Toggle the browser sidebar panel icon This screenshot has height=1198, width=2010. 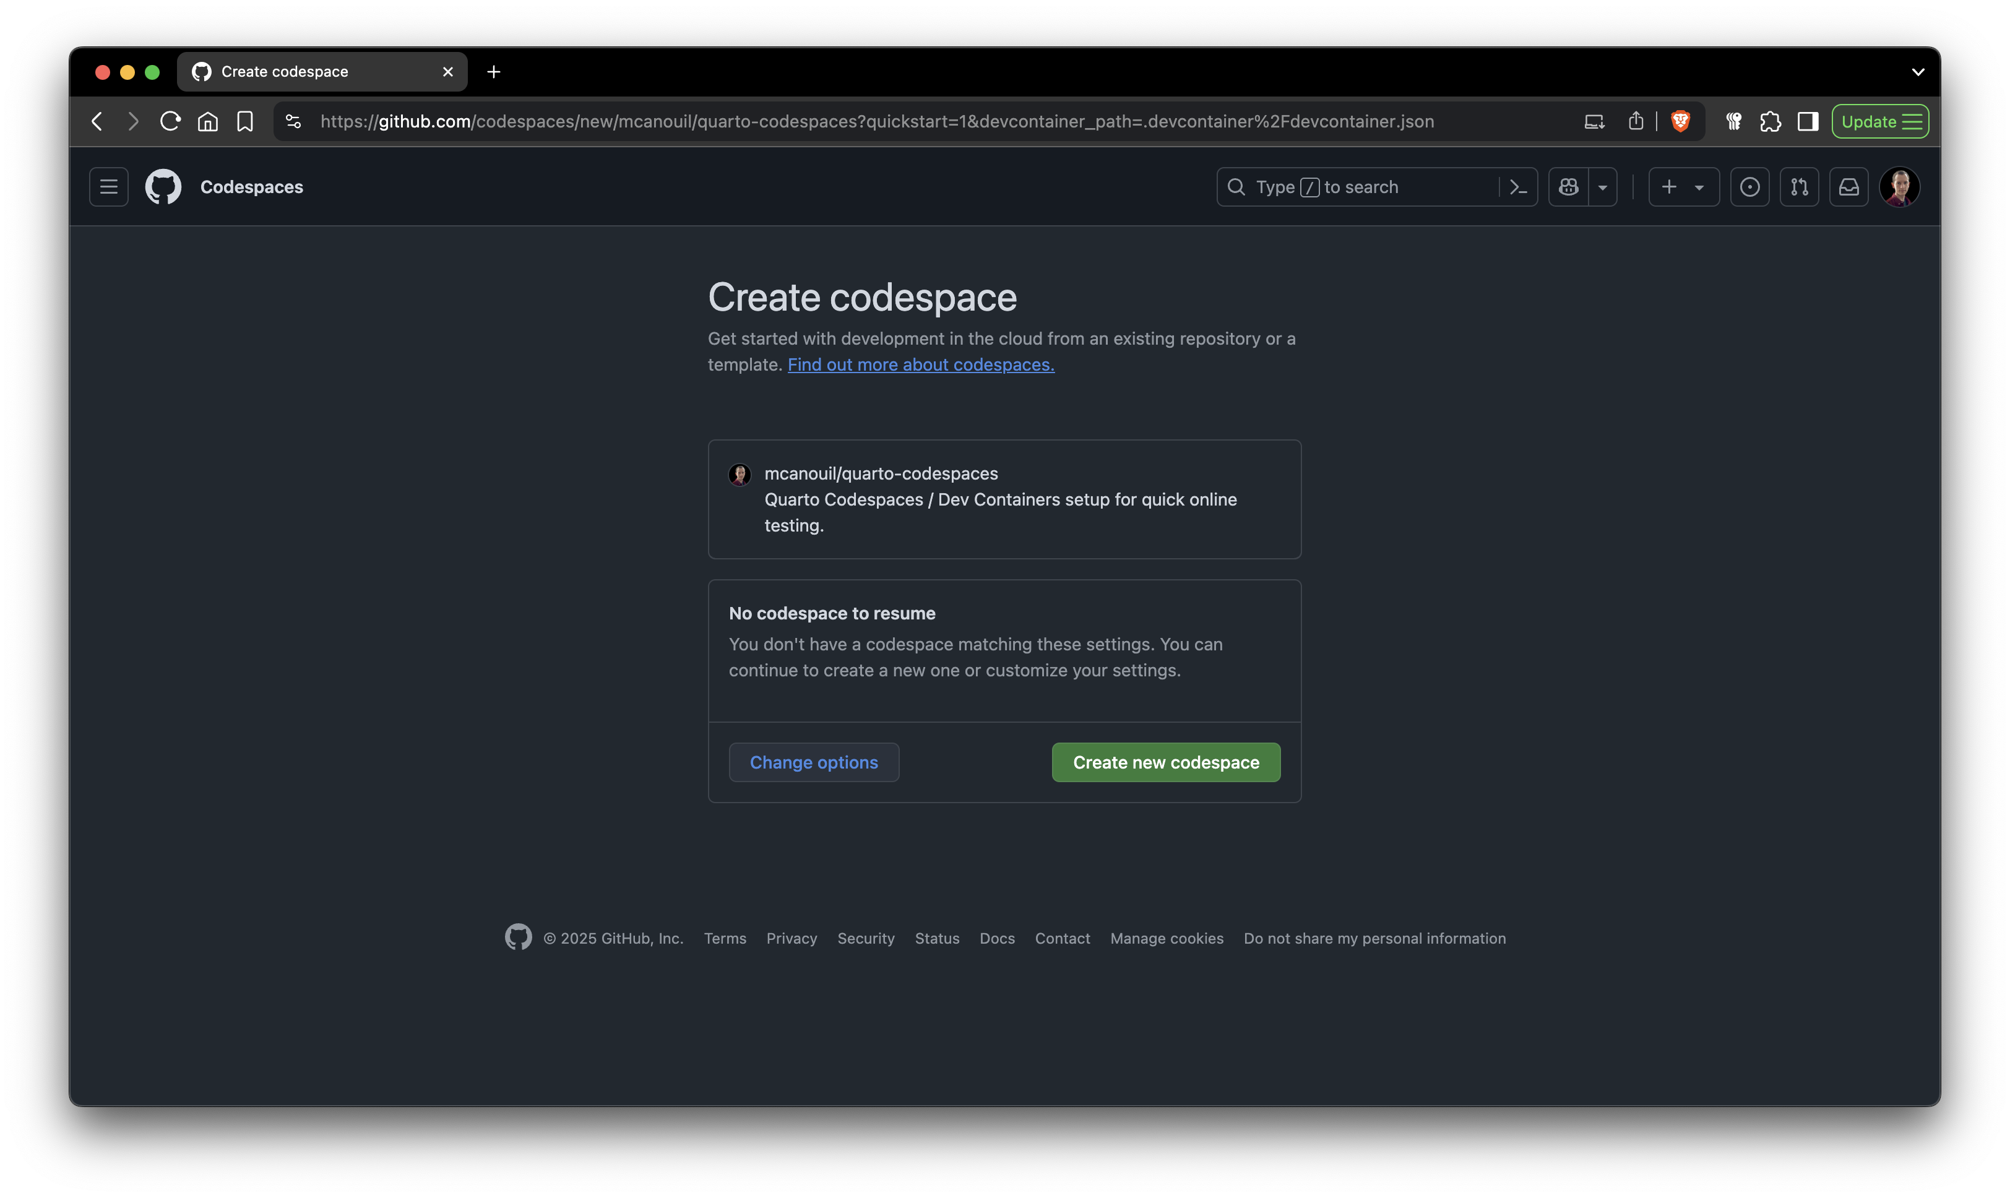[x=1808, y=121]
